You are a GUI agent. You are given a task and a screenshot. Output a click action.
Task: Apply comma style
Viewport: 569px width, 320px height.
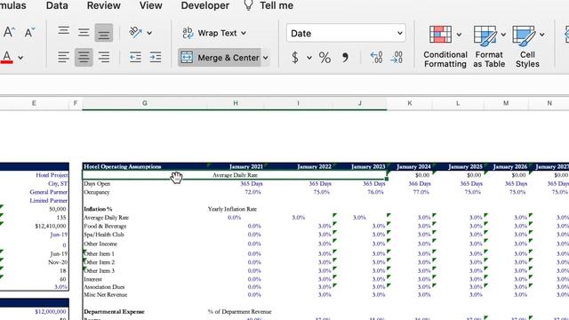(345, 57)
